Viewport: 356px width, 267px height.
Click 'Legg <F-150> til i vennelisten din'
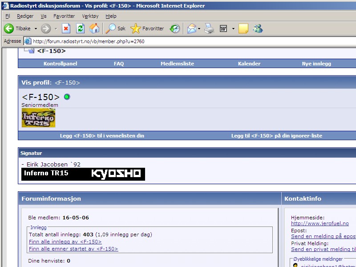click(x=102, y=136)
